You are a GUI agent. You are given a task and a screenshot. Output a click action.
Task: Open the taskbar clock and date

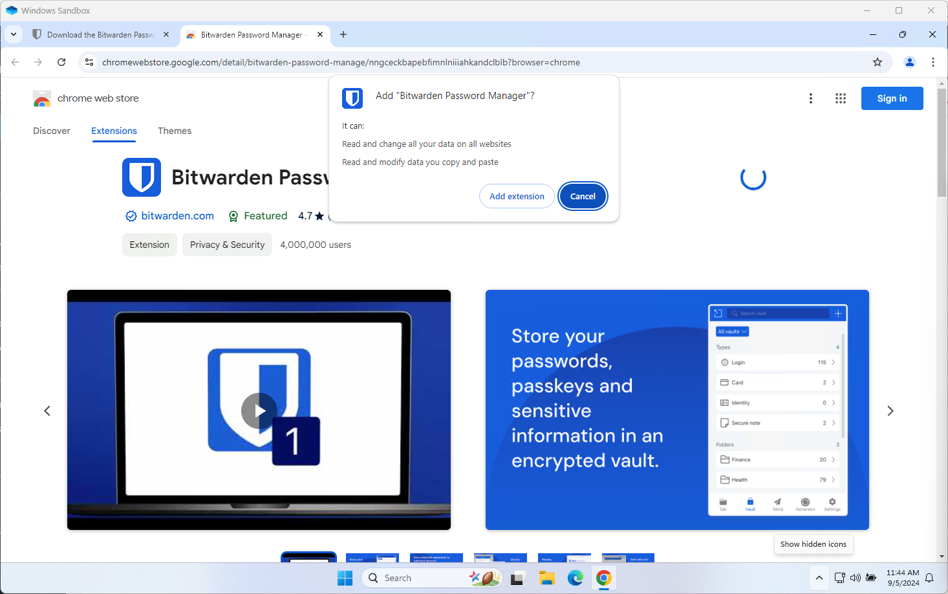coord(903,578)
